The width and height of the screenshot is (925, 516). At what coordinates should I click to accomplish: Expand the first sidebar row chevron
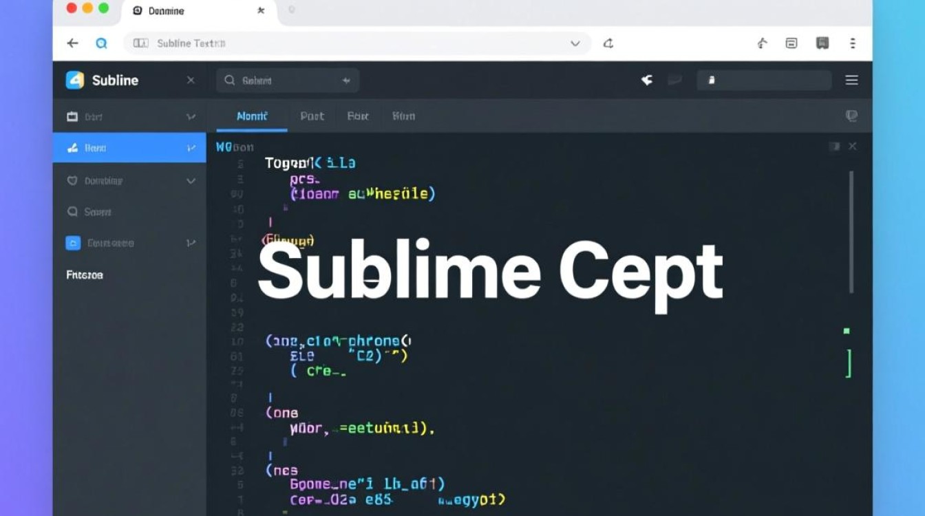pos(191,117)
